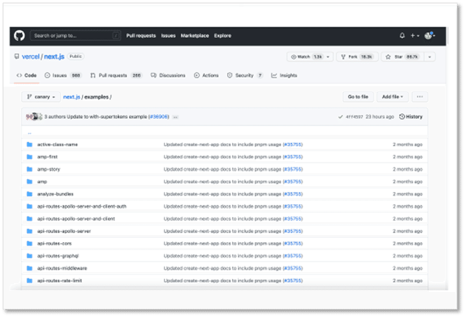Viewport: 465px width, 317px height.
Task: Switch to the Discussions tab
Action: click(168, 76)
